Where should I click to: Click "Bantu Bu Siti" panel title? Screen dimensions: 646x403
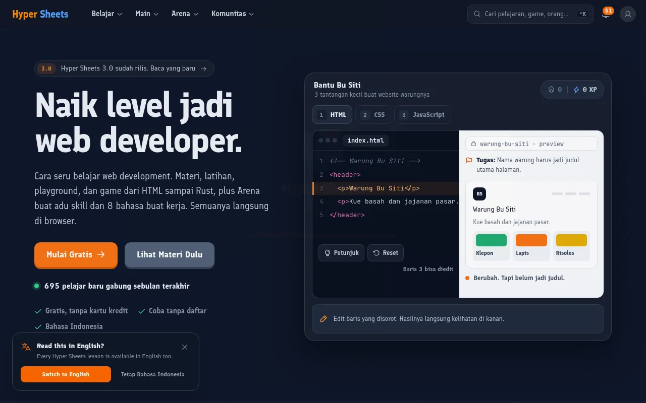coord(337,85)
